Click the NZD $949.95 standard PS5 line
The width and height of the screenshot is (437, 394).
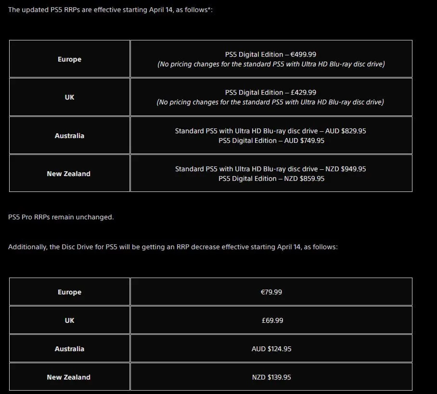pyautogui.click(x=270, y=169)
